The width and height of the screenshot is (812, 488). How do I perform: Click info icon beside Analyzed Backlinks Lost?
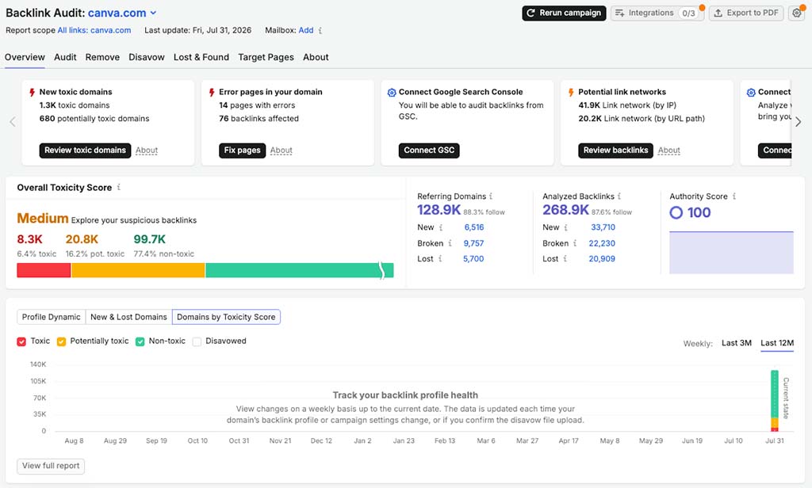pos(565,258)
